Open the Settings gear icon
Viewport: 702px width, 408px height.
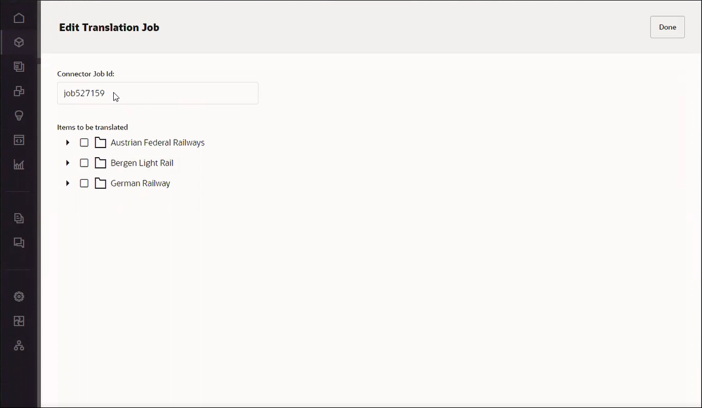coord(19,297)
